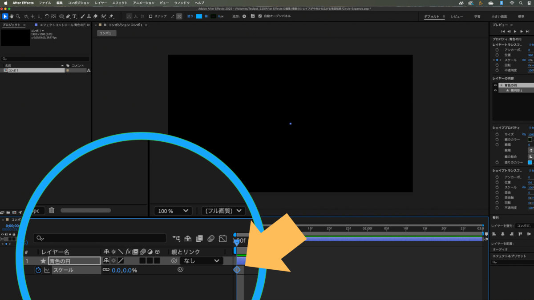Click 塗りのカラー swatch in シェイププロパティ
The width and height of the screenshot is (534, 300).
click(530, 162)
